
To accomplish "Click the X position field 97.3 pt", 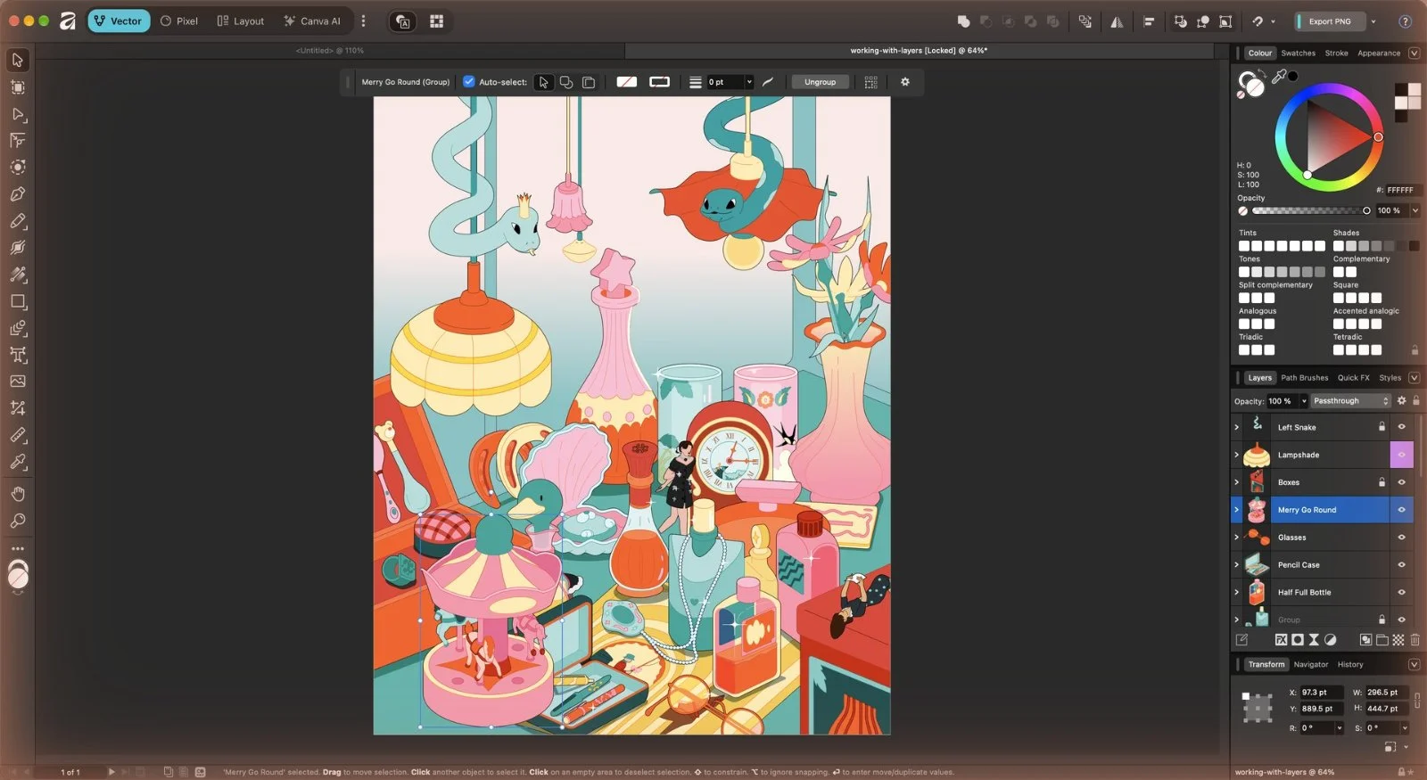I will pyautogui.click(x=1320, y=693).
